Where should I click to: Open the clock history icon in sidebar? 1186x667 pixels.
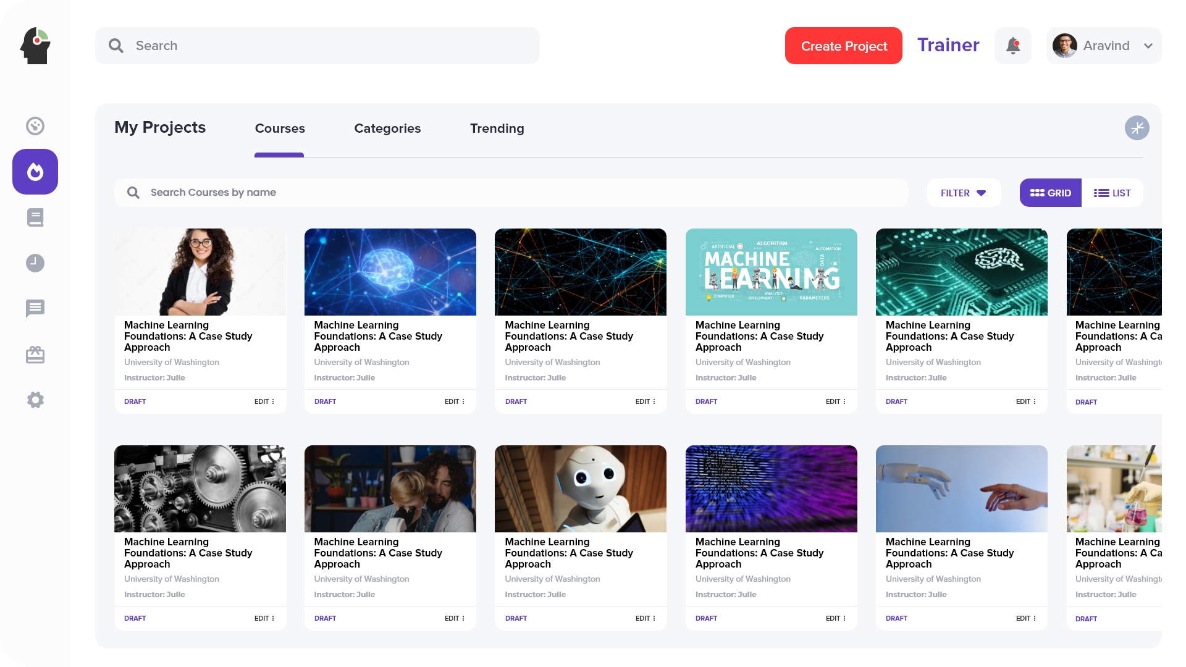[x=35, y=263]
